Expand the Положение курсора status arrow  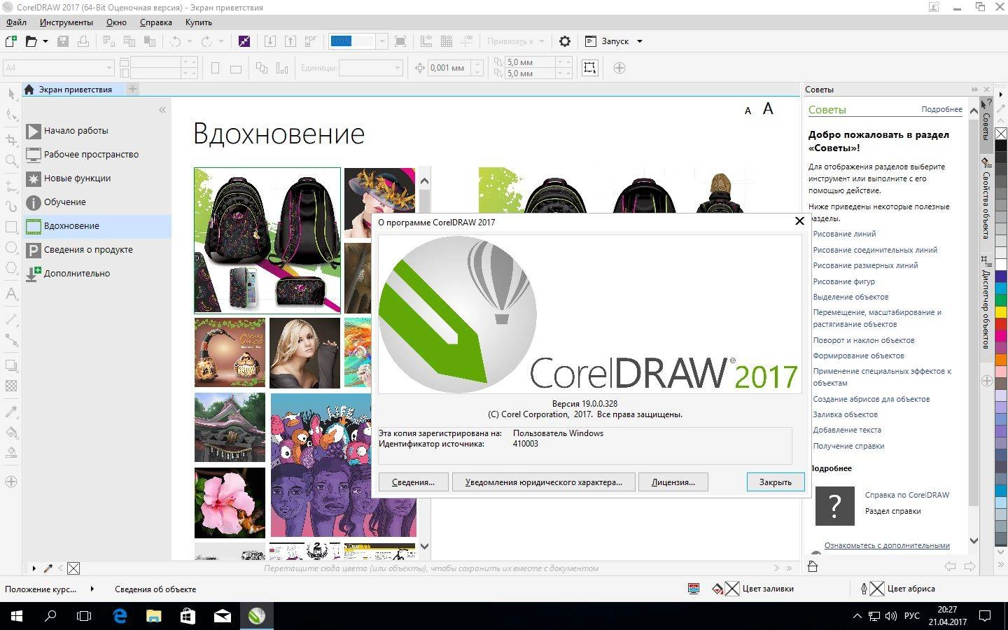point(92,589)
